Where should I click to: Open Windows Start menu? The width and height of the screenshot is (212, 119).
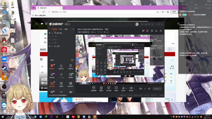[x=3, y=117]
